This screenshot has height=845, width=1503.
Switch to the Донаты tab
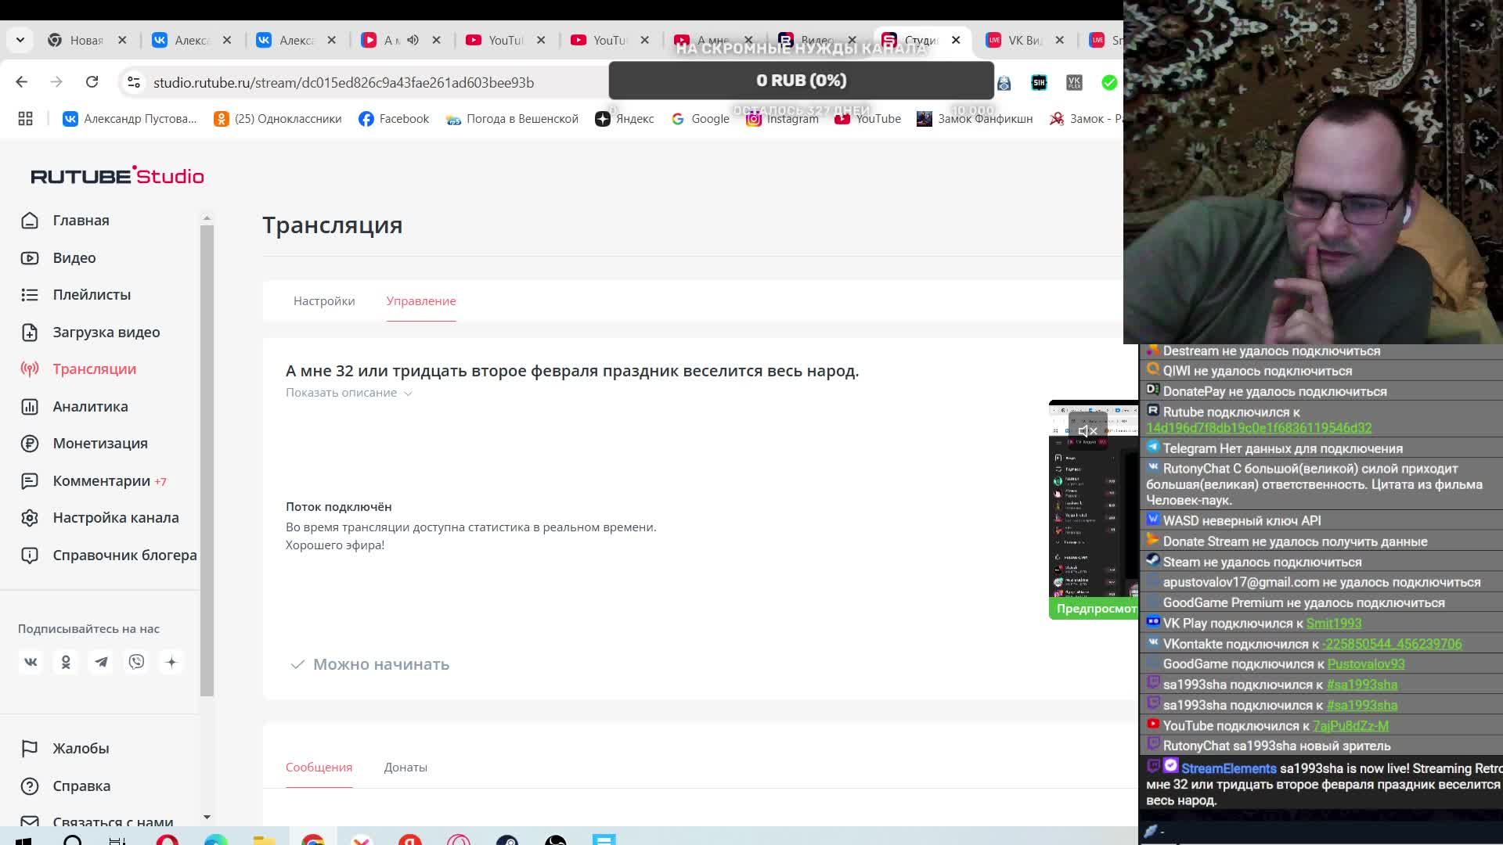(405, 768)
